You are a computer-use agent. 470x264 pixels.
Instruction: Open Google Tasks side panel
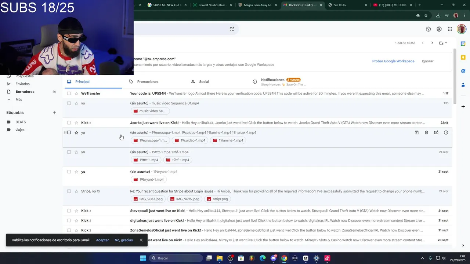(x=463, y=71)
